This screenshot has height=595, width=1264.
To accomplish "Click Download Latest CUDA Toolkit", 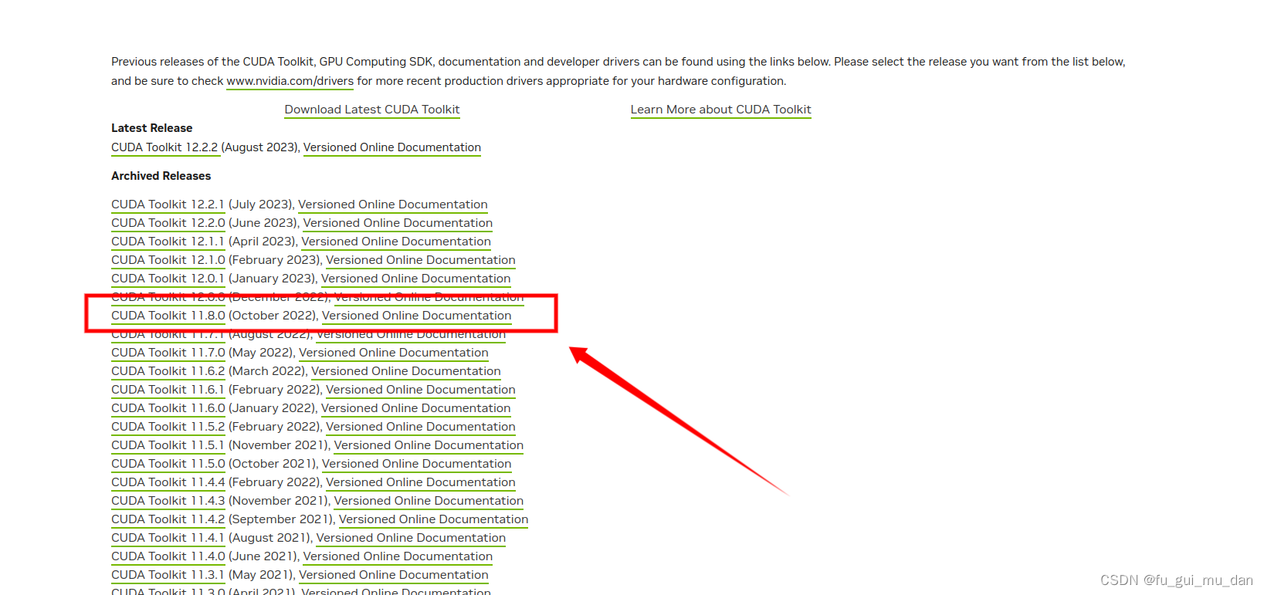I will 372,110.
